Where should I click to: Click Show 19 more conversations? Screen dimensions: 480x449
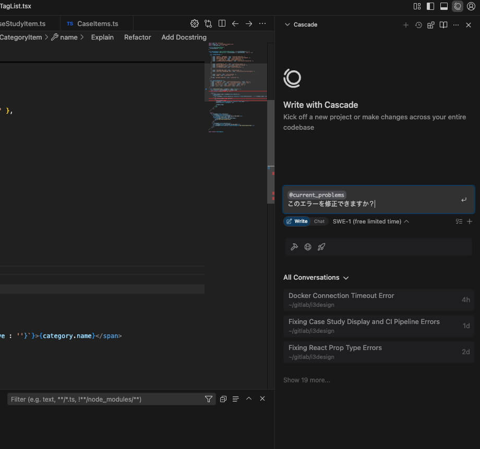306,380
